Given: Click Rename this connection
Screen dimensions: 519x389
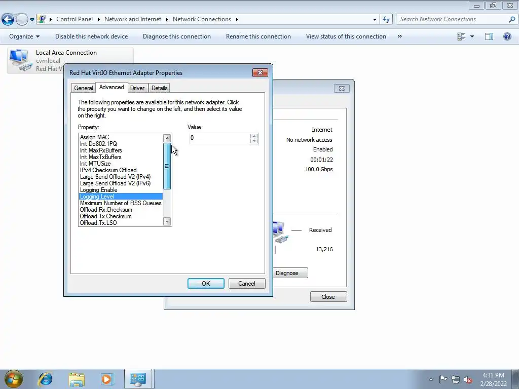Looking at the screenshot, I should click(258, 36).
